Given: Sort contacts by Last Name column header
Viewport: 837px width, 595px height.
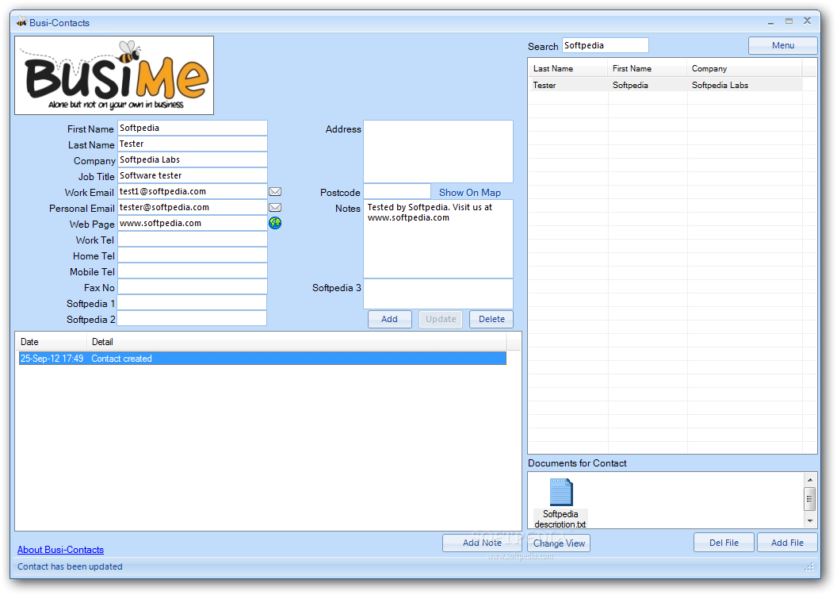Looking at the screenshot, I should point(568,68).
